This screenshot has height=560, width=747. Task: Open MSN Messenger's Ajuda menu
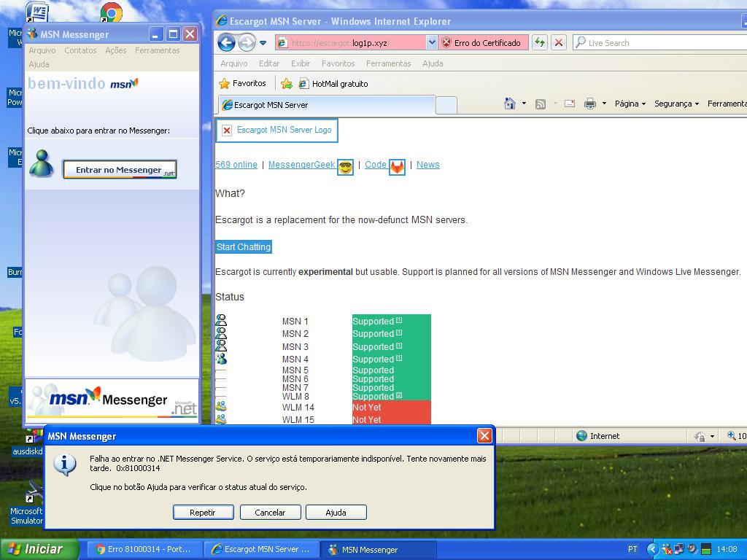[x=39, y=64]
